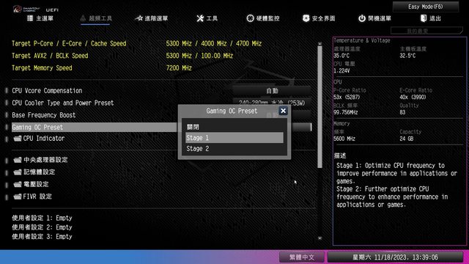Open the 主選單 main menu tab

coord(40,18)
